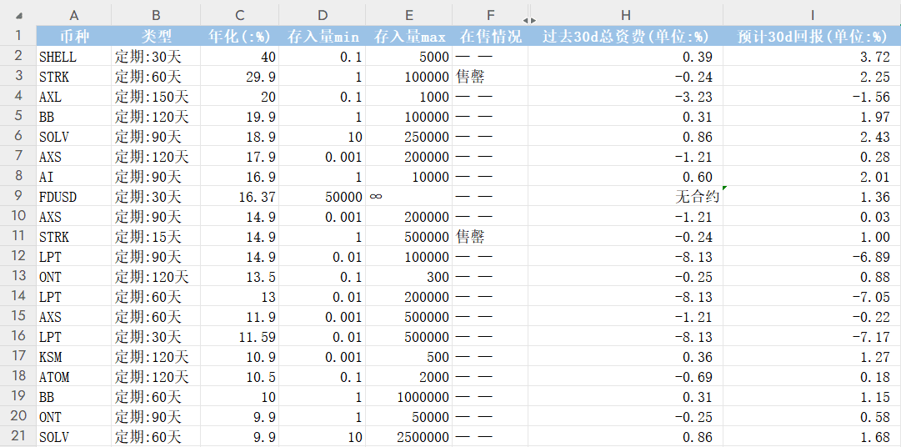Viewport: 901px width, 447px height.
Task: Click the 过去30d总资费(单位:%) header cell
Action: 626,36
